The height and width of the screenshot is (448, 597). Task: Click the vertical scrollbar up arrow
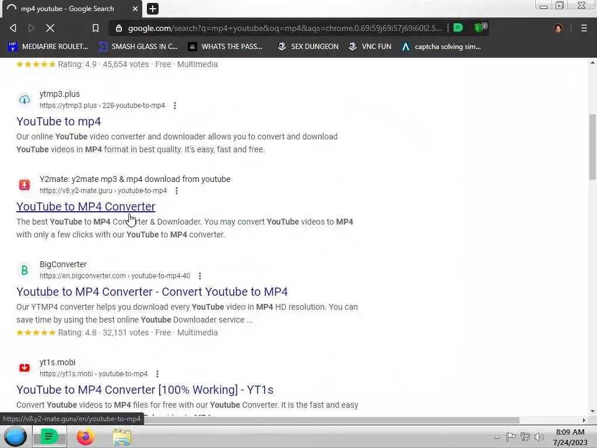pos(593,62)
